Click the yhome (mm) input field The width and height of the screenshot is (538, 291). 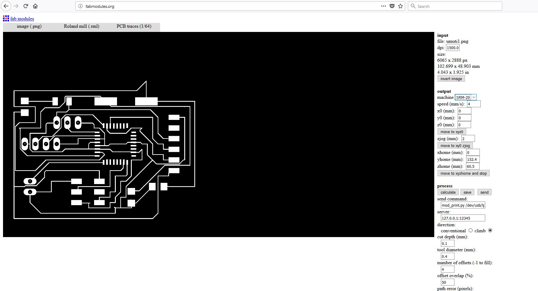[473, 159]
